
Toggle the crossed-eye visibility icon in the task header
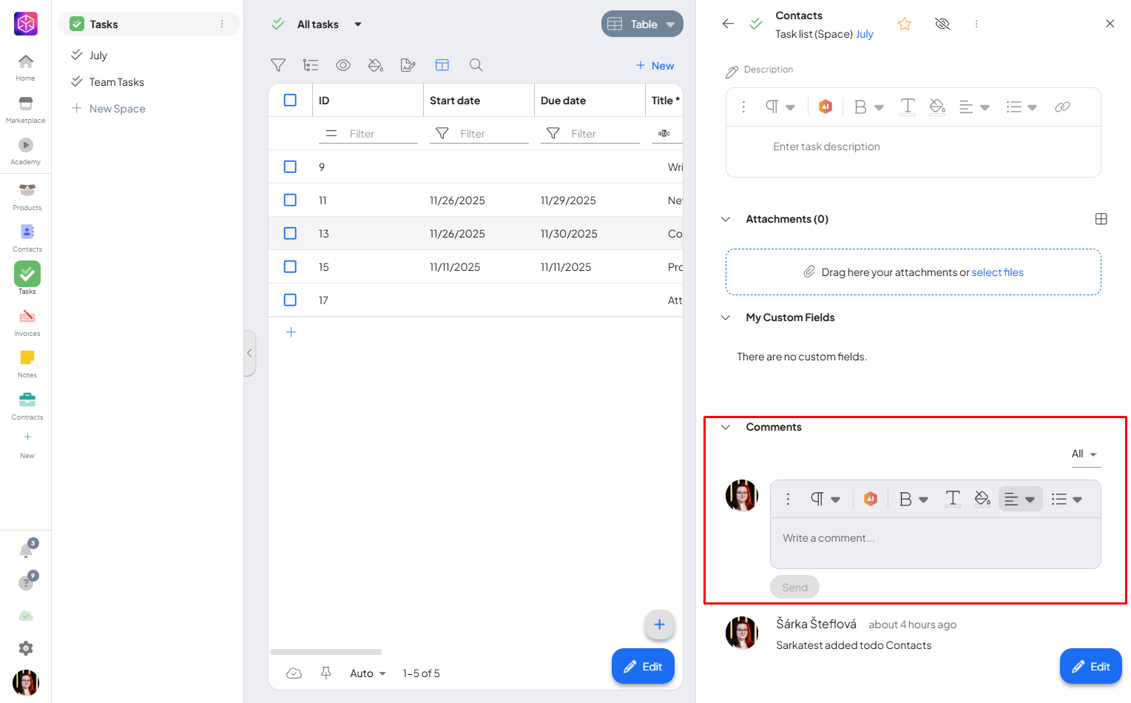(x=942, y=24)
